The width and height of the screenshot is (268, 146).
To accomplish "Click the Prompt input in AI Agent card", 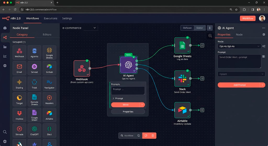I will point(128,91).
